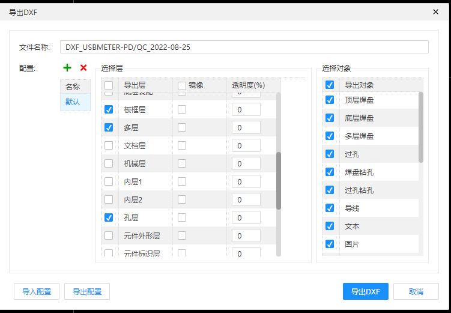Enable the 文档层 layer checkbox
451x313 pixels.
[109, 145]
